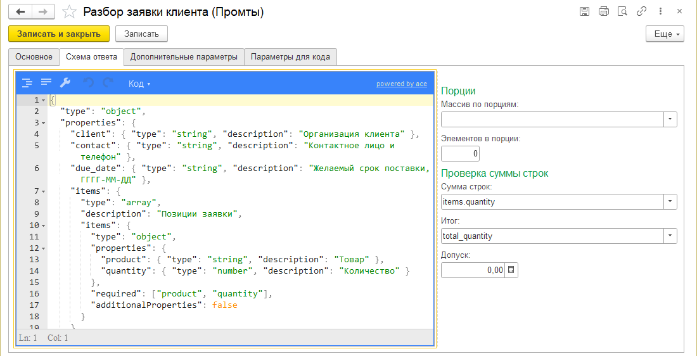
Task: Open the Еще menu
Action: click(665, 34)
